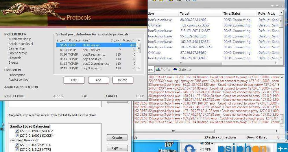This screenshot has height=152, width=288.
Task: Click RESET CONN. link
Action: pos(14,96)
